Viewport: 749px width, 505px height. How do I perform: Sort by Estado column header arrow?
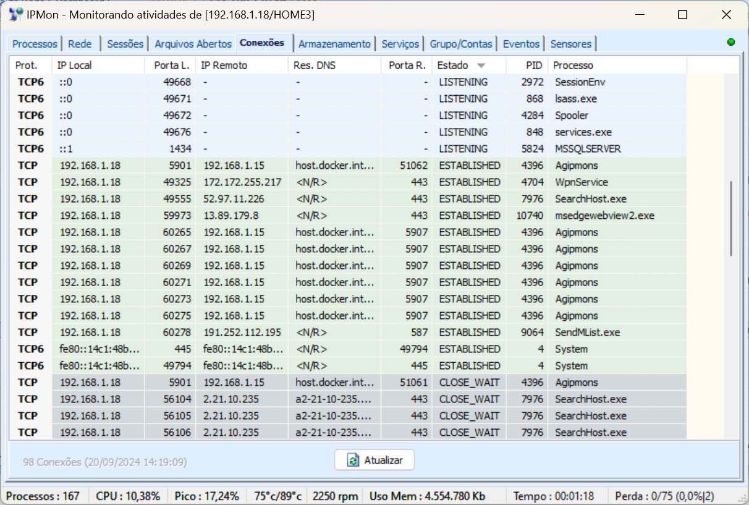pos(481,65)
